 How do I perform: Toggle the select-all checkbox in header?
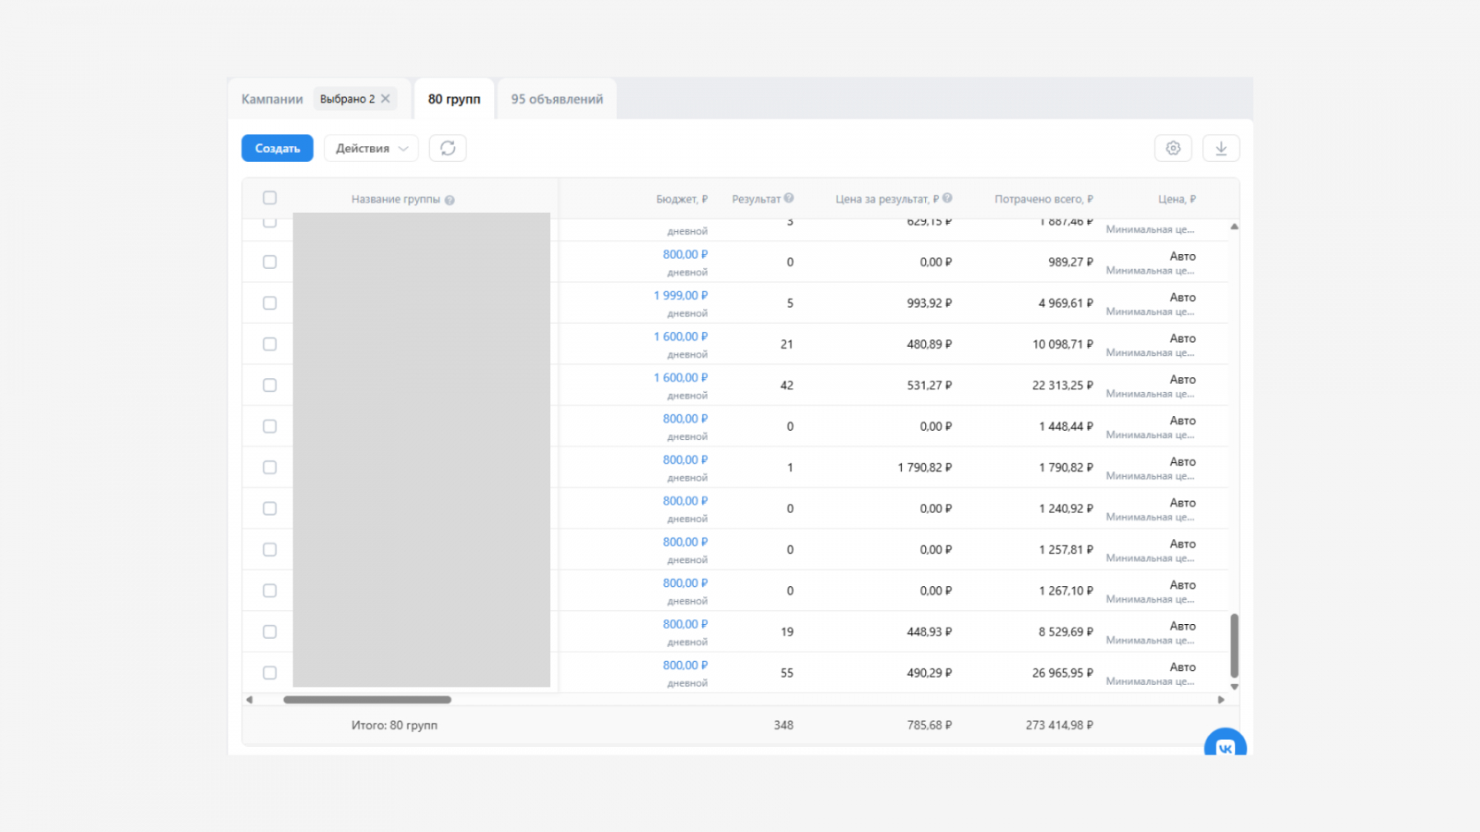269,198
